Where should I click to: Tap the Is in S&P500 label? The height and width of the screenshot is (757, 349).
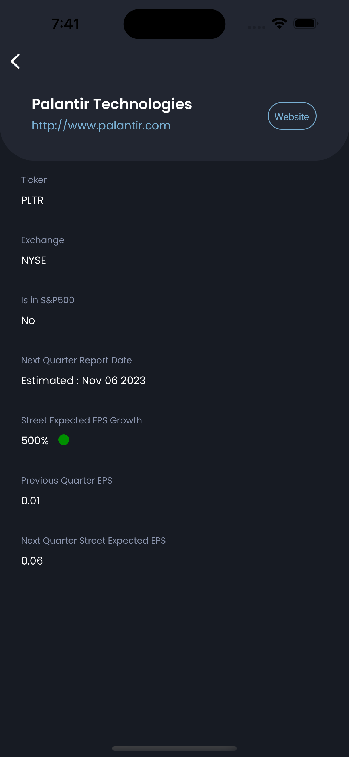click(48, 300)
